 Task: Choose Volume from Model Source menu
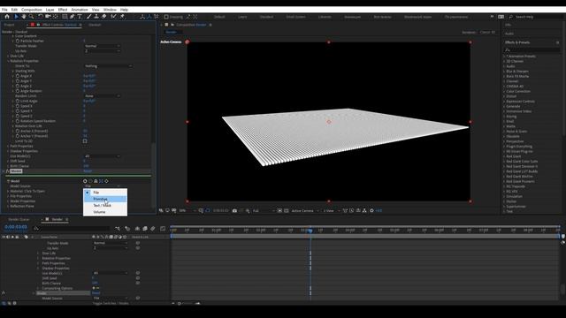[105, 212]
